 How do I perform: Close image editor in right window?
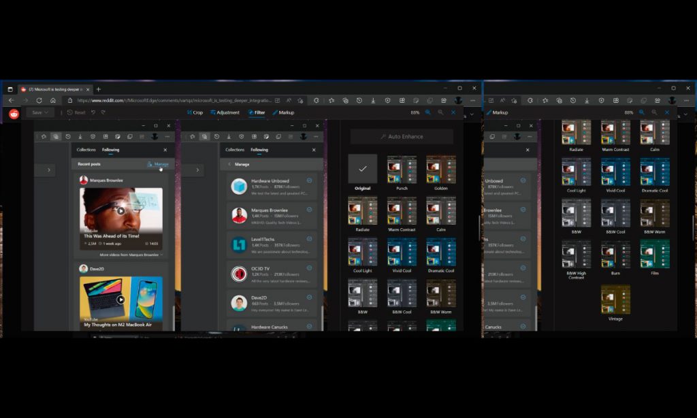coord(667,112)
